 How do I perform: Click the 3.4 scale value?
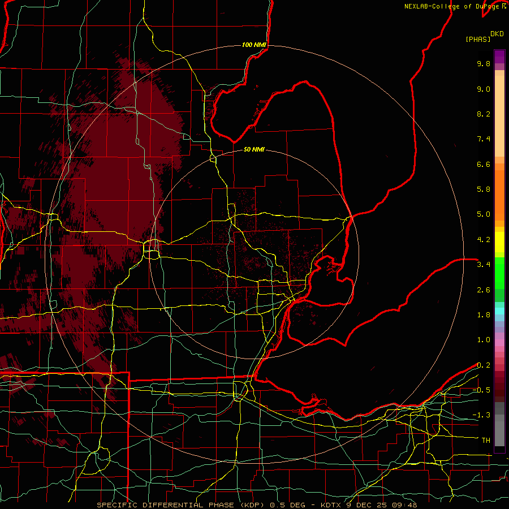(484, 265)
